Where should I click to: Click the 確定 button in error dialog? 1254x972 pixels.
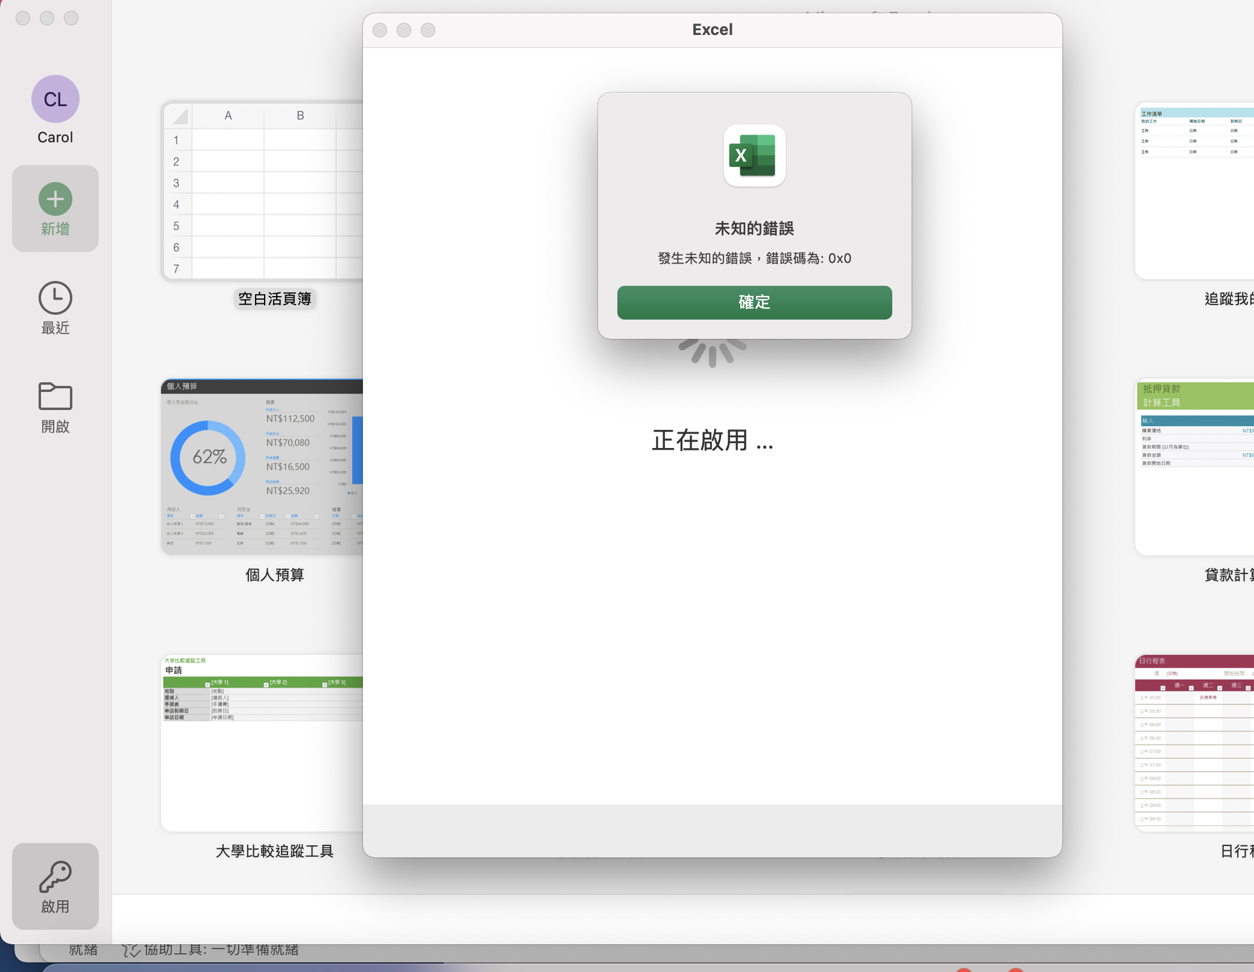(x=754, y=302)
